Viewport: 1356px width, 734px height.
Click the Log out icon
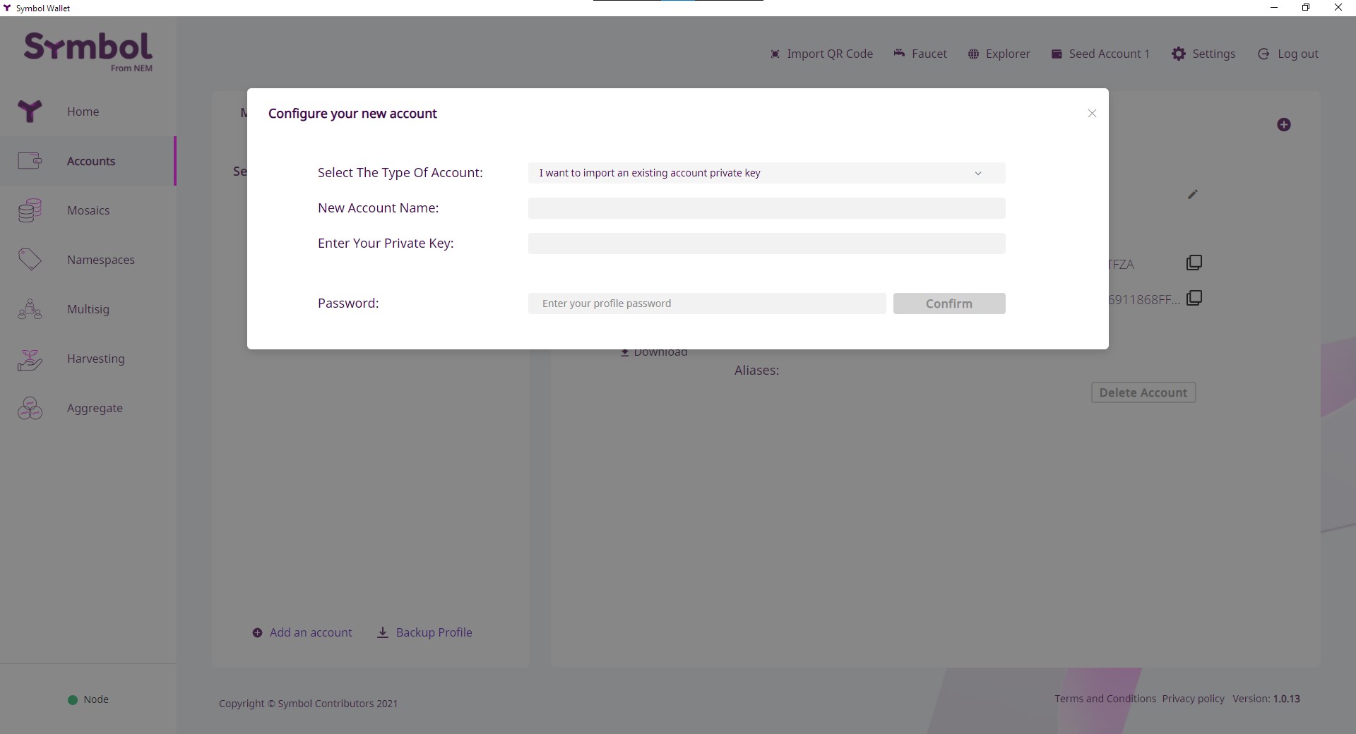[1263, 54]
